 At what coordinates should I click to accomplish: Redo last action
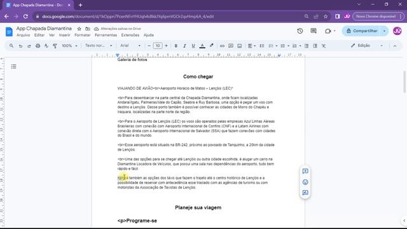point(29,46)
